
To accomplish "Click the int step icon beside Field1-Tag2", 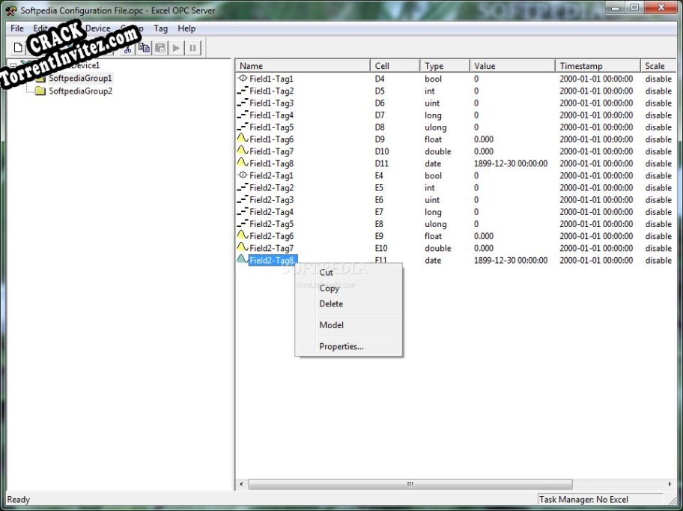I will tap(241, 91).
